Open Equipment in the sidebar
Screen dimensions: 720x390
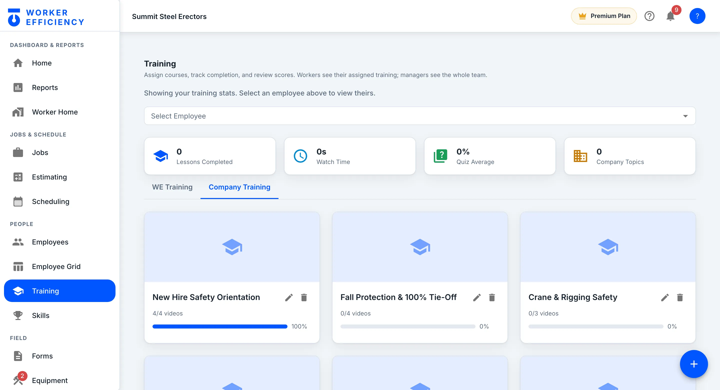click(60, 380)
